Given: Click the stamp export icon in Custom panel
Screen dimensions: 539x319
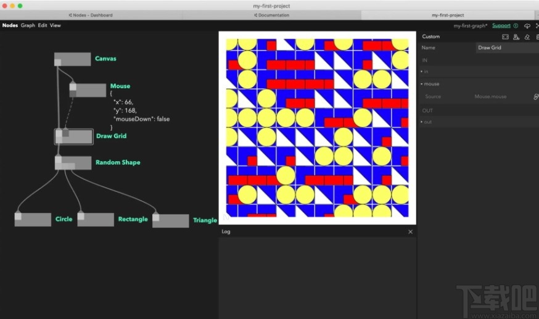Looking at the screenshot, I should [516, 37].
